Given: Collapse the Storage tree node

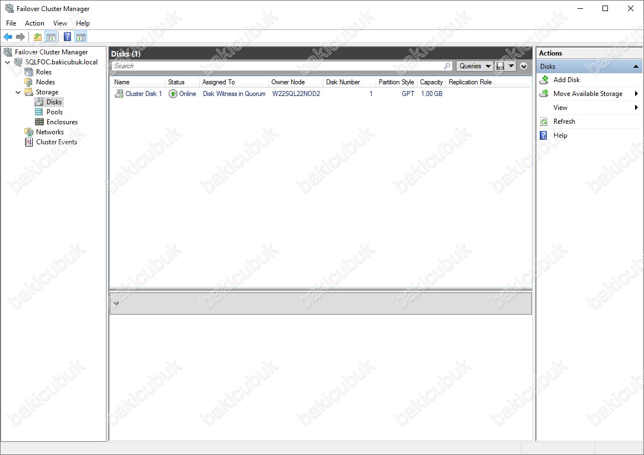Looking at the screenshot, I should click(18, 92).
